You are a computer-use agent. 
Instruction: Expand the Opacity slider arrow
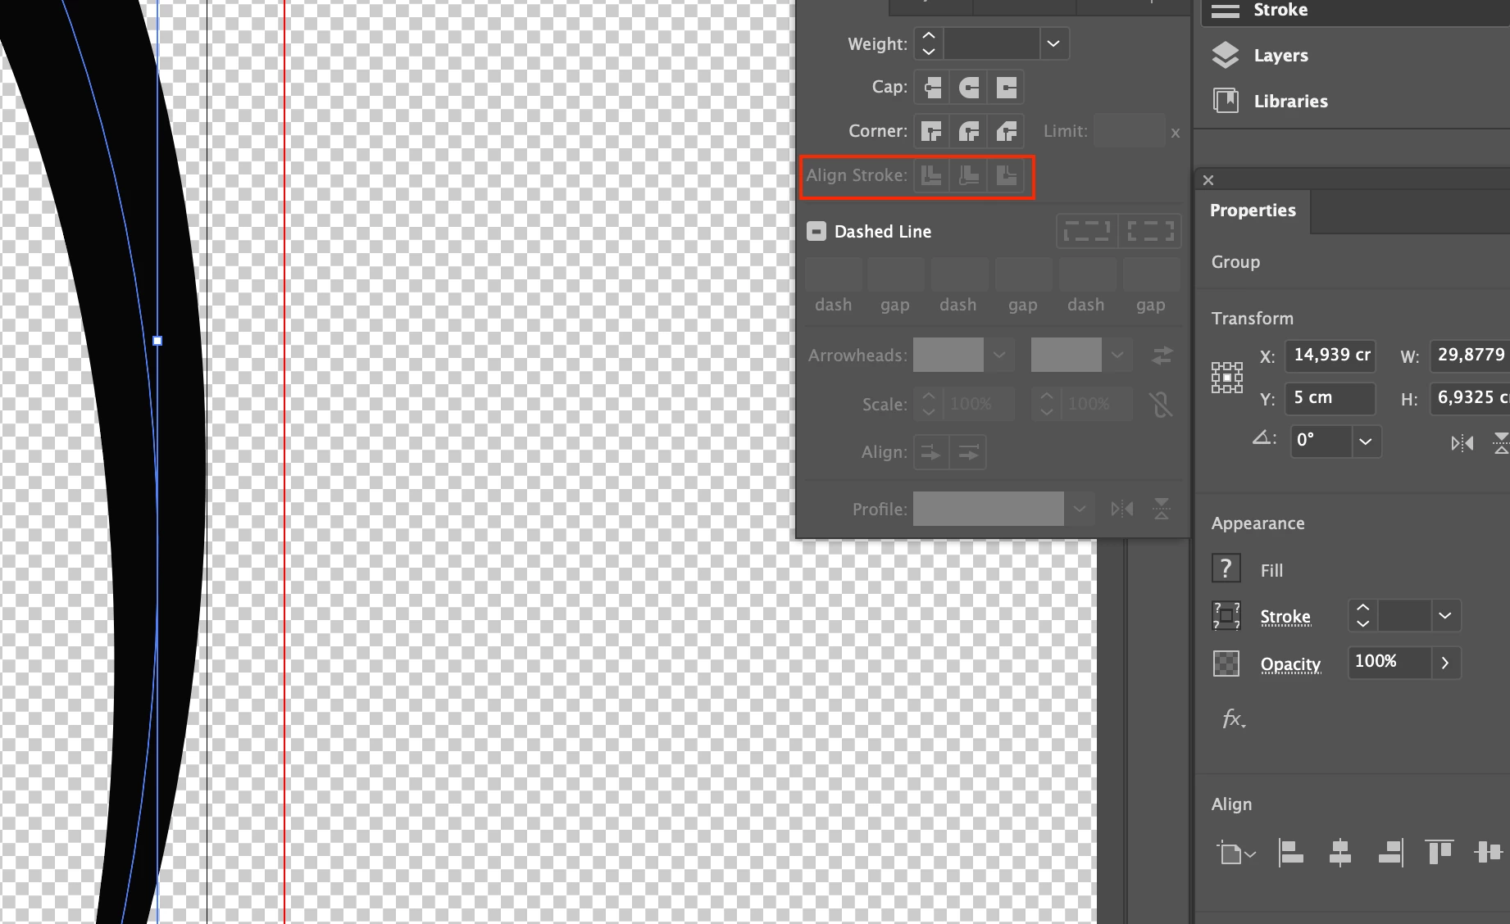pyautogui.click(x=1446, y=662)
